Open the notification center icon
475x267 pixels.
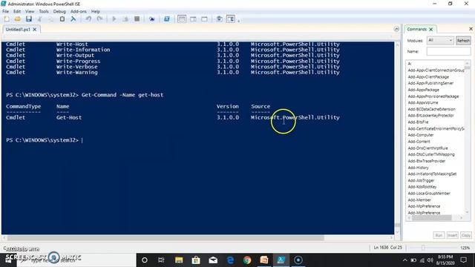coord(463,260)
